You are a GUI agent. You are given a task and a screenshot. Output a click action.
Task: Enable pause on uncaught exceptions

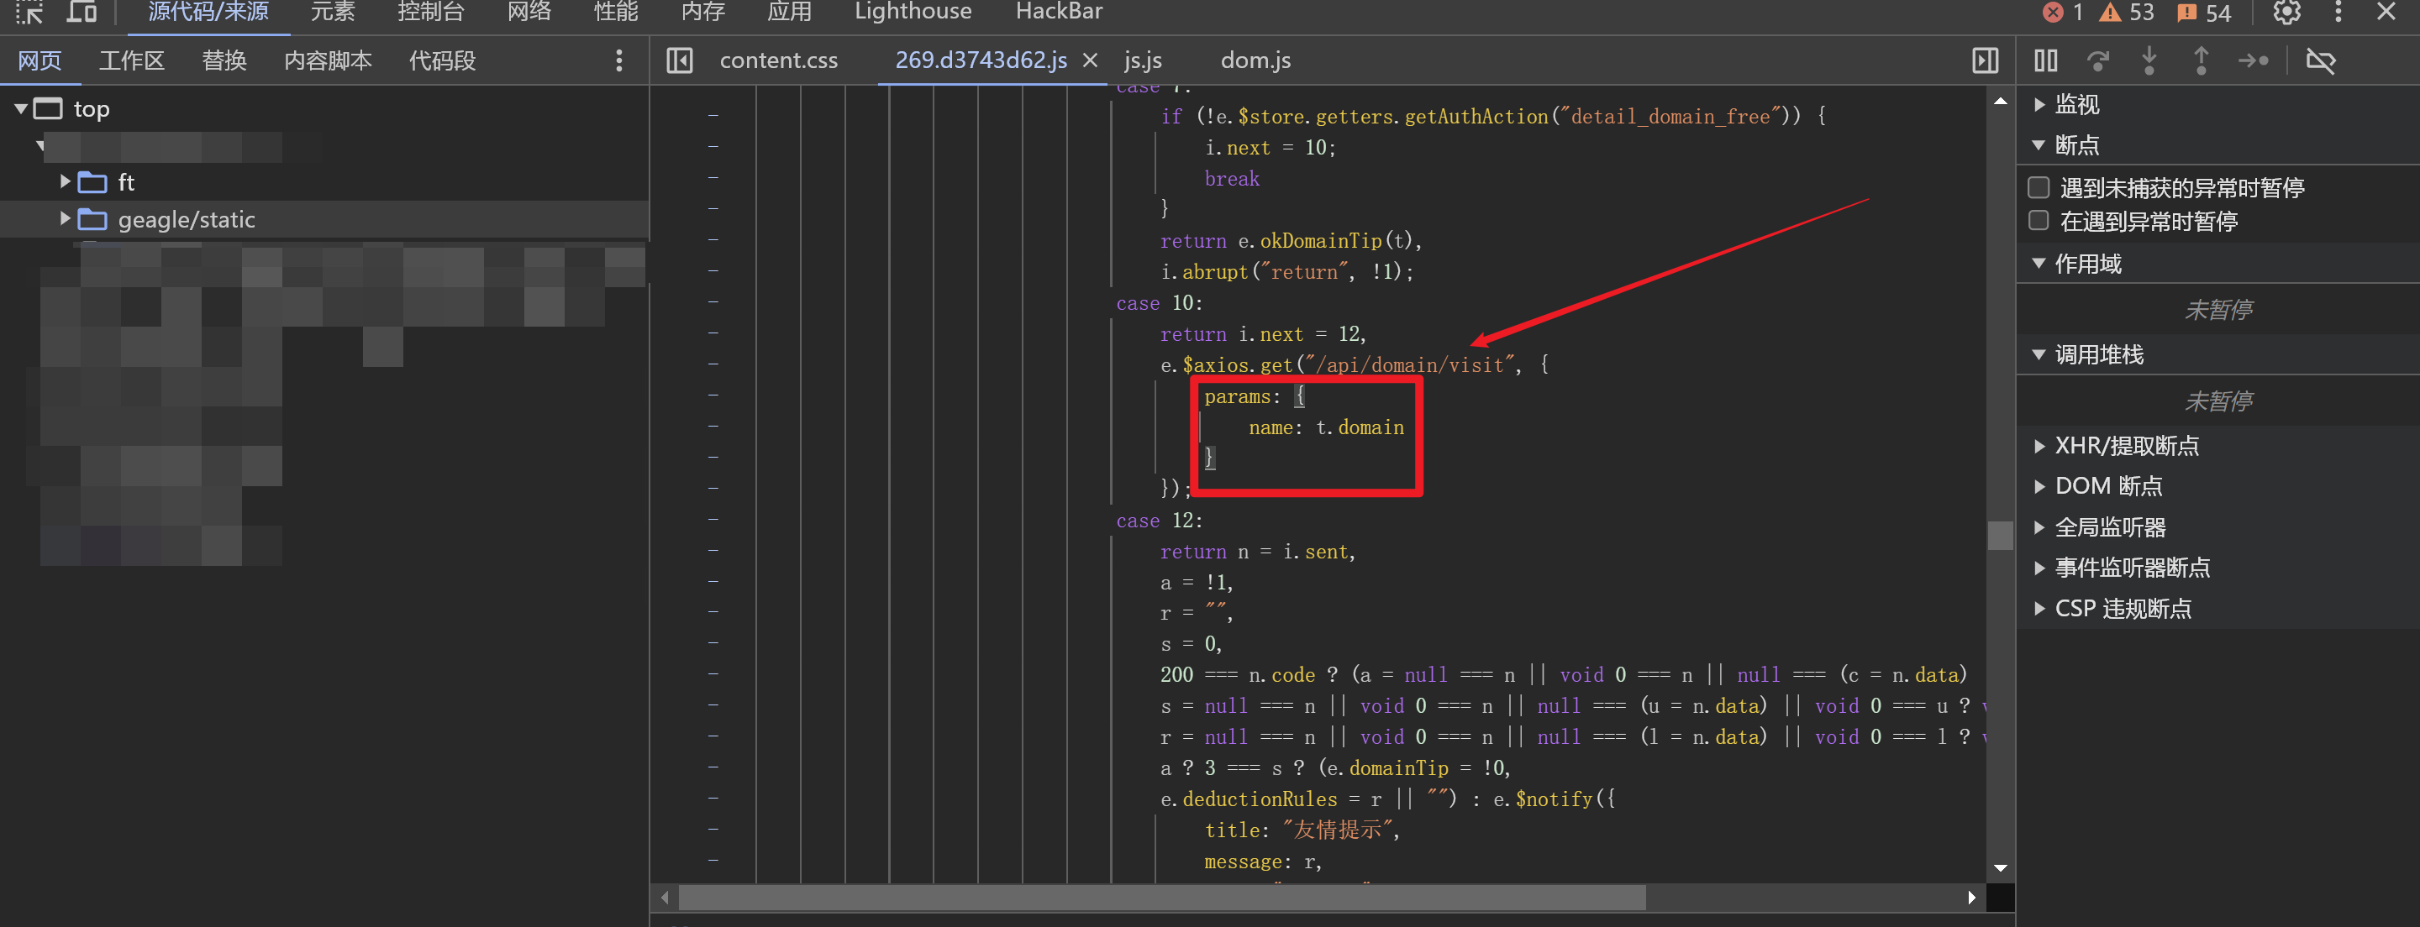(2039, 188)
